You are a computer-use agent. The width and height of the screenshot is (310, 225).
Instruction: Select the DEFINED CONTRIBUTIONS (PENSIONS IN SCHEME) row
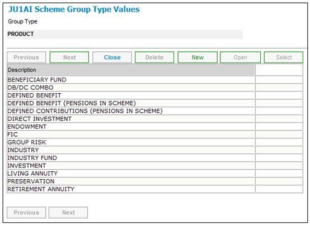click(x=155, y=111)
